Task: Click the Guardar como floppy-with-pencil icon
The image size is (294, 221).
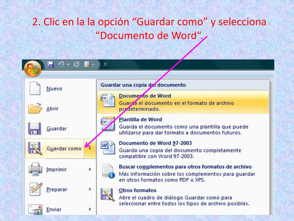Action: [35, 148]
